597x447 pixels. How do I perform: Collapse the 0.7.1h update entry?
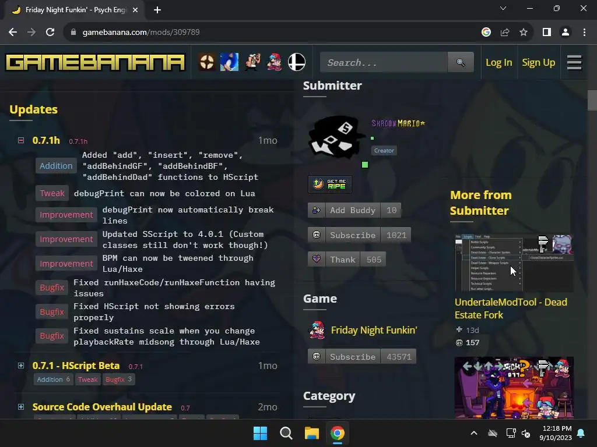click(21, 140)
